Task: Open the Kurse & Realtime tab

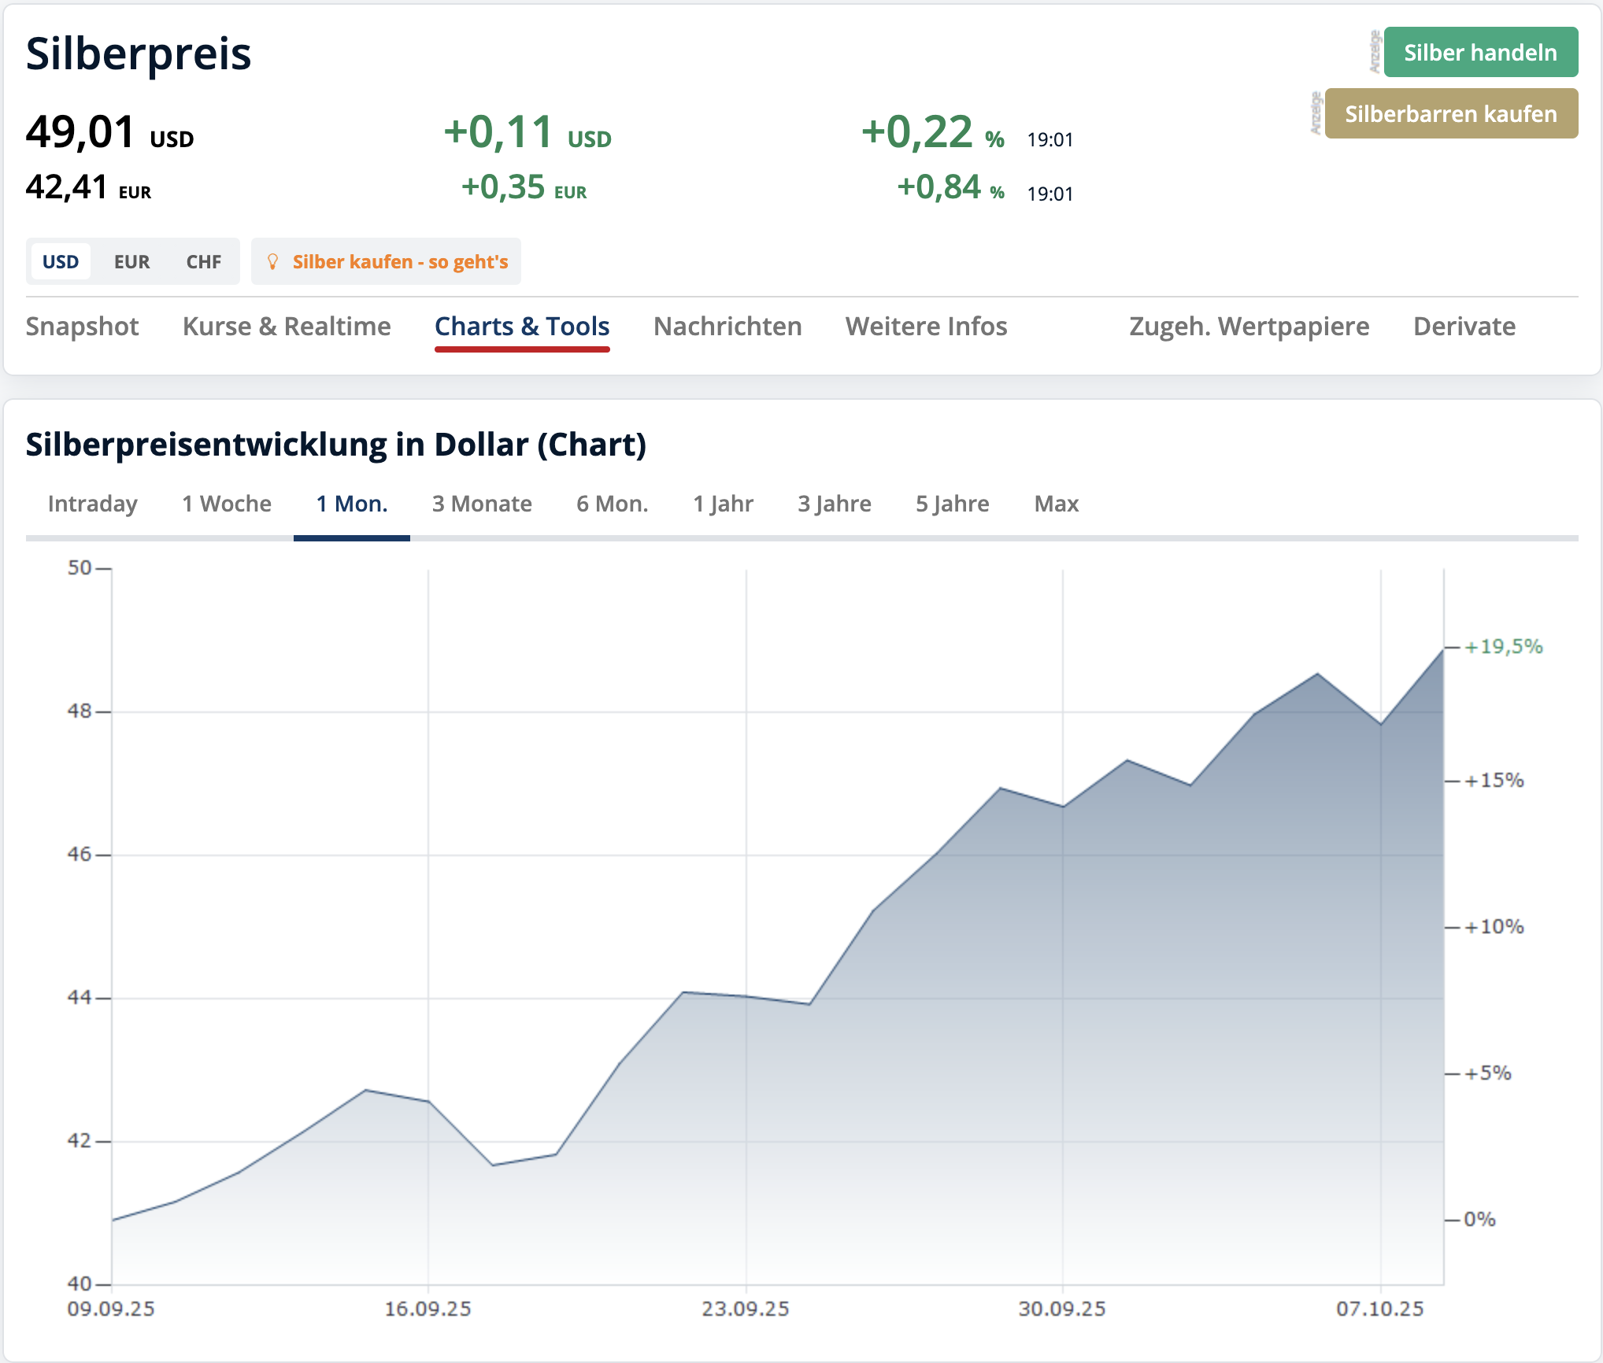Action: (287, 327)
